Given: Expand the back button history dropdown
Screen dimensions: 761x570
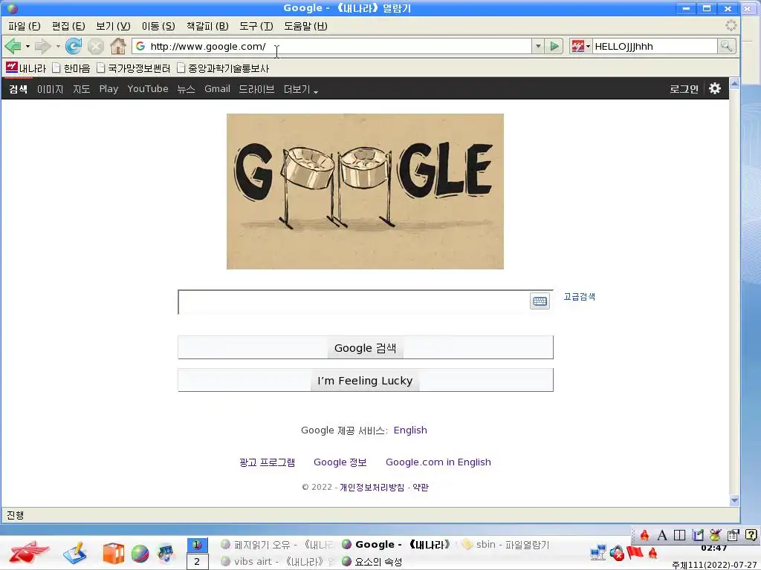Looking at the screenshot, I should (x=27, y=47).
